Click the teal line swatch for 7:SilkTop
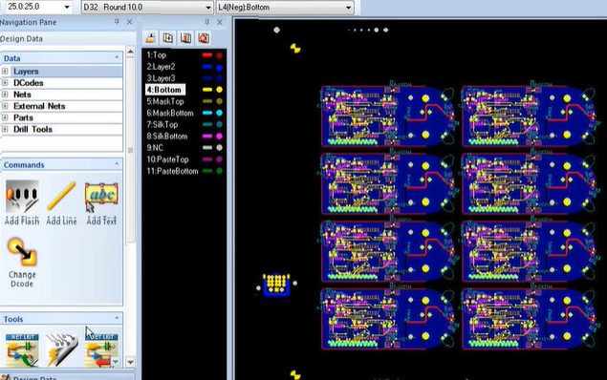Image resolution: width=607 pixels, height=380 pixels. tap(207, 124)
